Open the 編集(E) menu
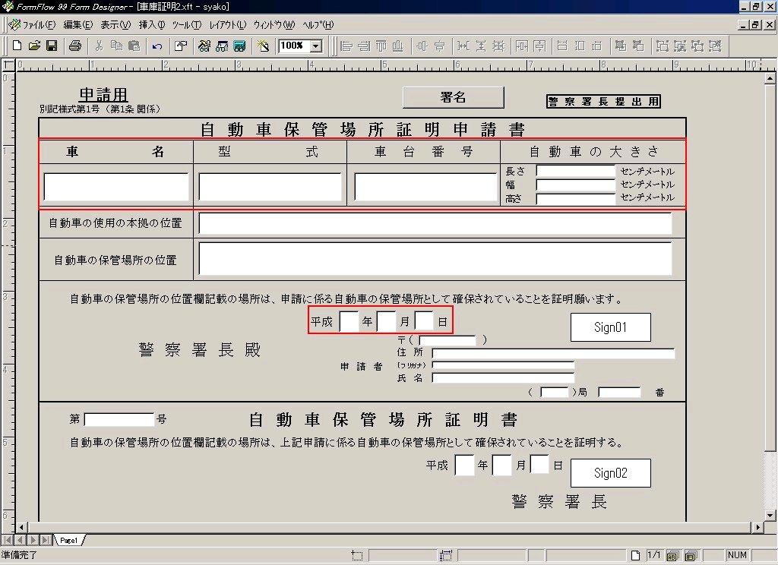This screenshot has width=778, height=565. coord(78,25)
